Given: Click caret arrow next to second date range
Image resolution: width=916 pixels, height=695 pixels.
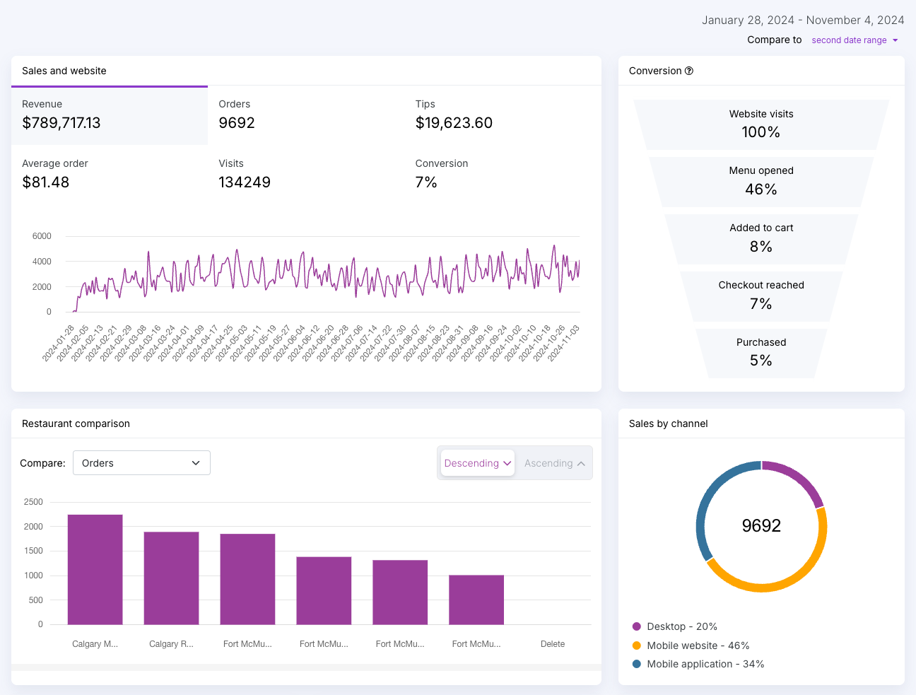Looking at the screenshot, I should click(896, 40).
